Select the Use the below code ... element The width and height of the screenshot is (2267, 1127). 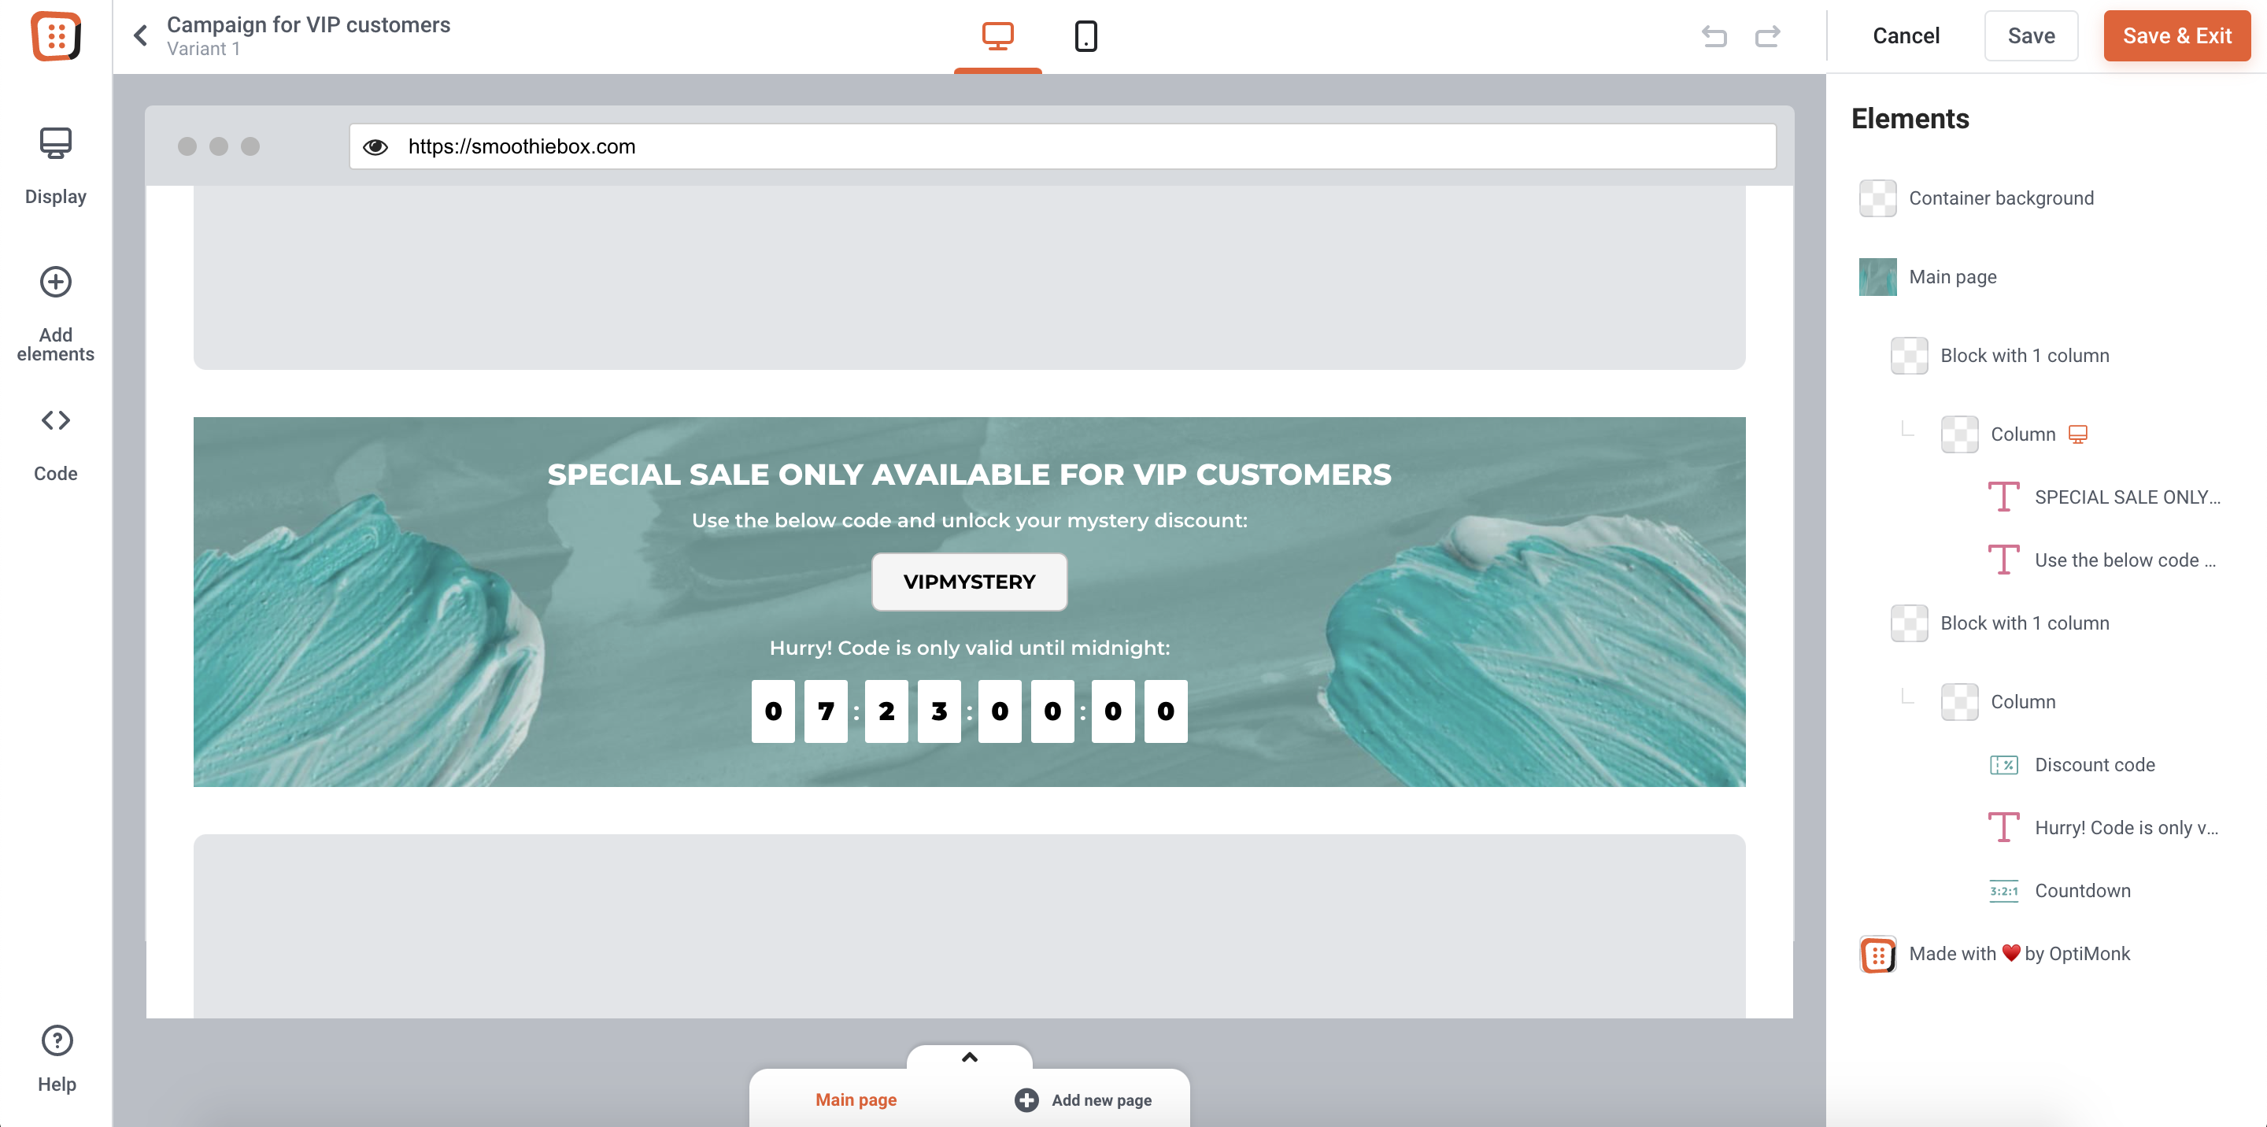point(2125,561)
